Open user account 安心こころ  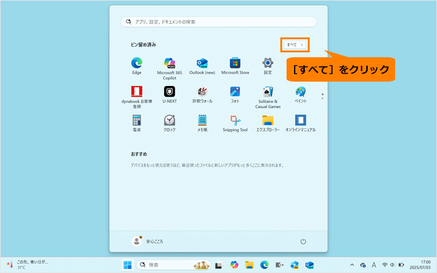[x=147, y=241]
